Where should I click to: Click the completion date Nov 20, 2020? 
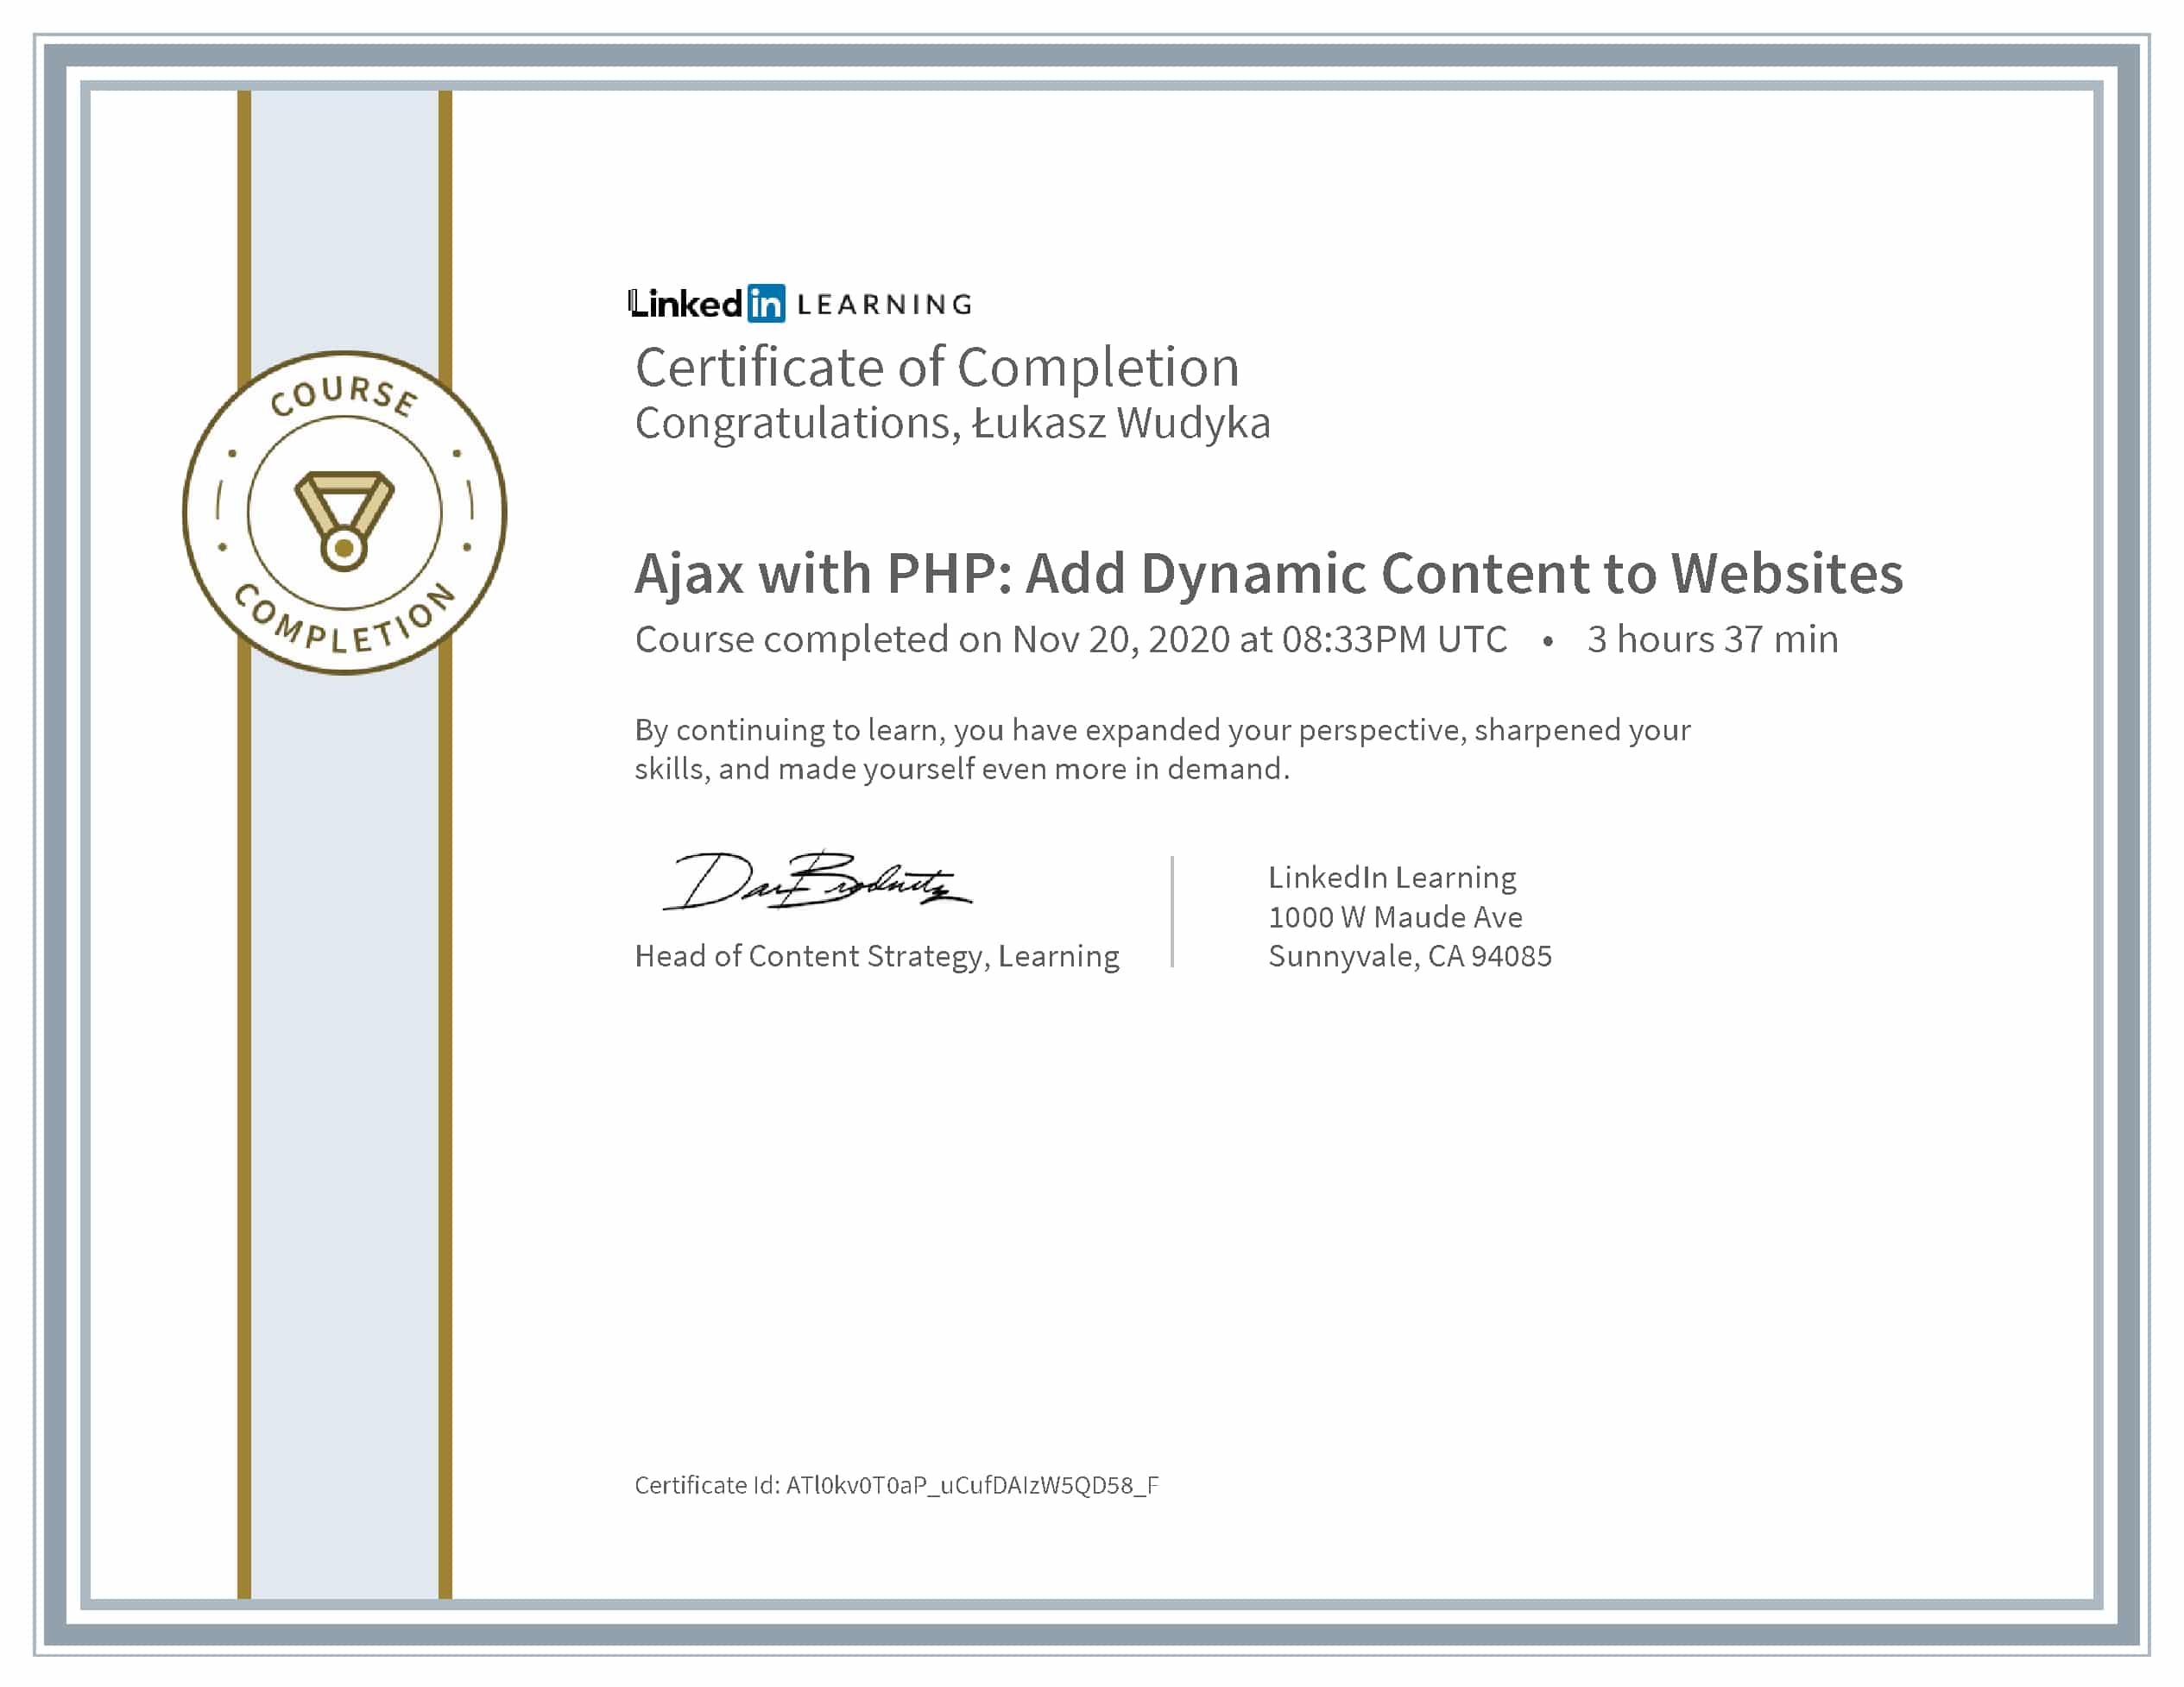(x=1120, y=639)
